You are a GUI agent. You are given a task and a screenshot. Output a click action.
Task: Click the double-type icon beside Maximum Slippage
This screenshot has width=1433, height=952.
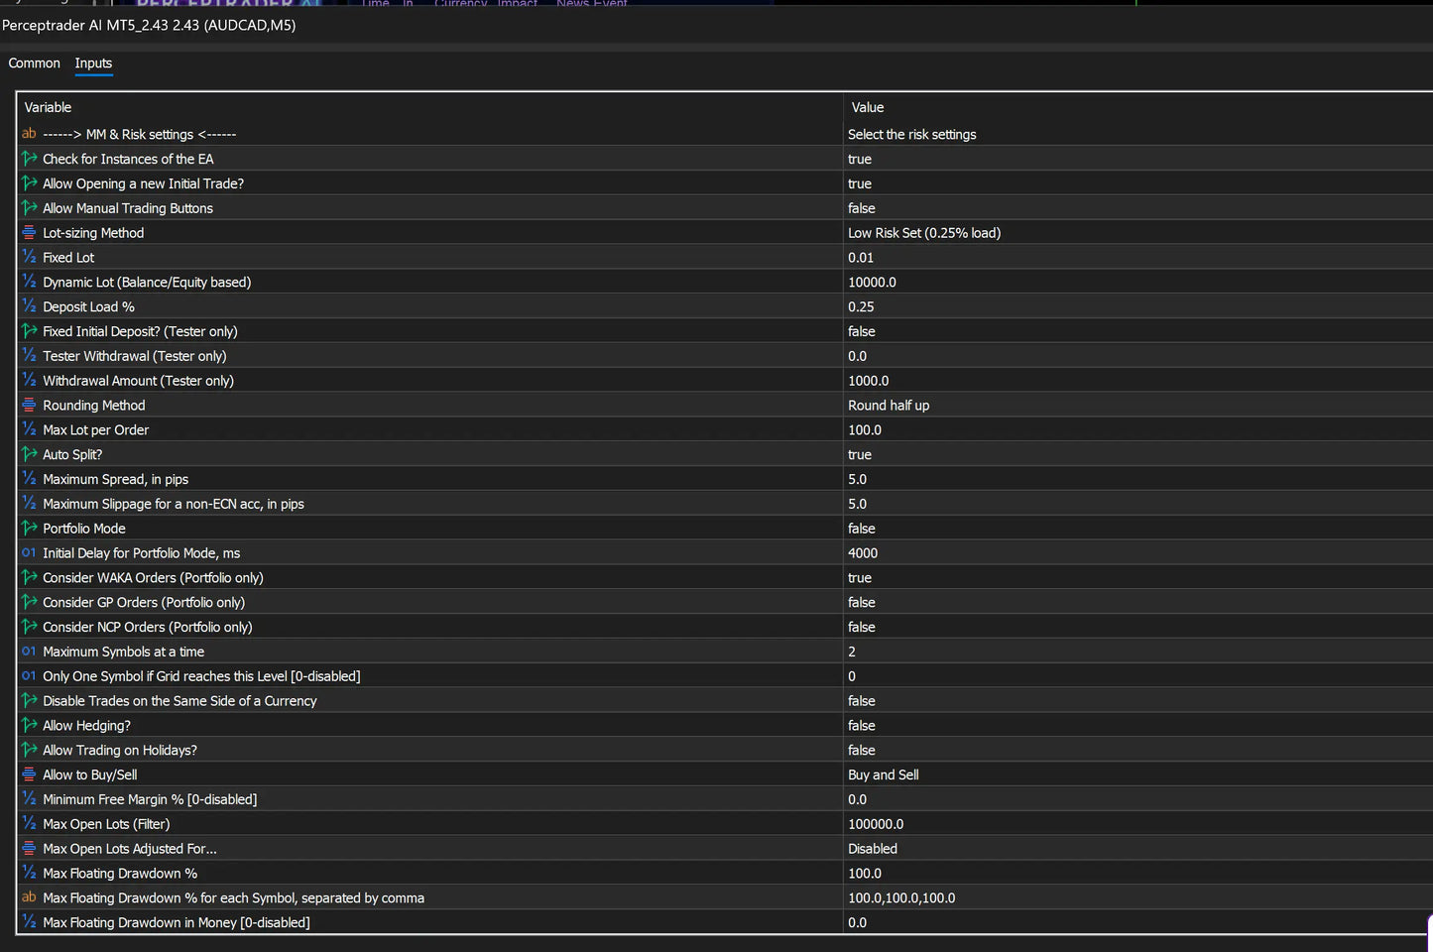(x=29, y=504)
